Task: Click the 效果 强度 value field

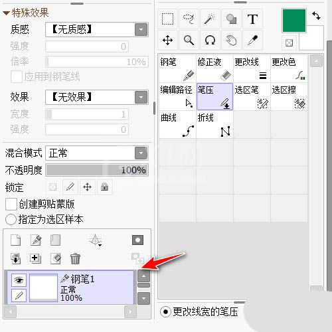Action: 87,129
